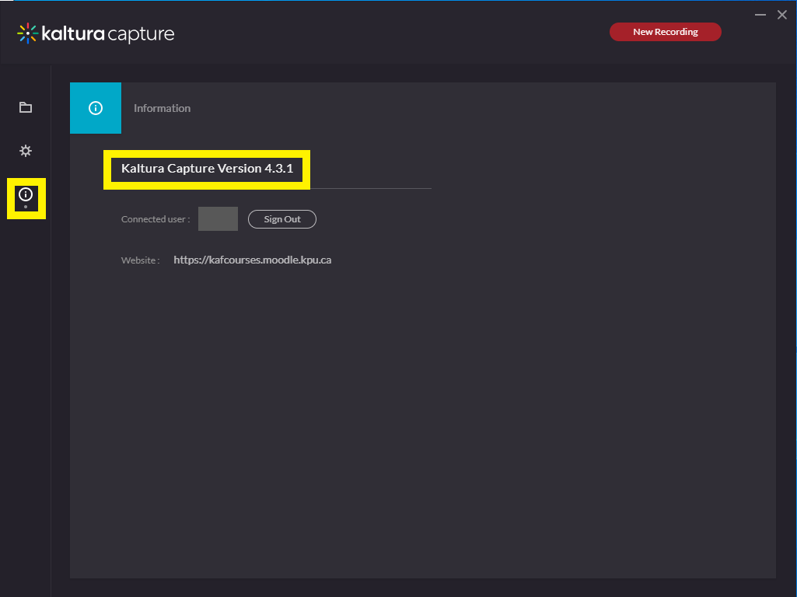The image size is (797, 597).
Task: Click the teal Information panel header icon
Action: click(x=96, y=108)
